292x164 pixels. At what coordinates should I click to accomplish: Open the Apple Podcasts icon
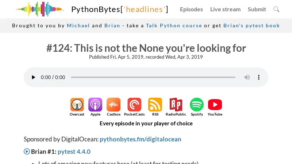tap(95, 105)
